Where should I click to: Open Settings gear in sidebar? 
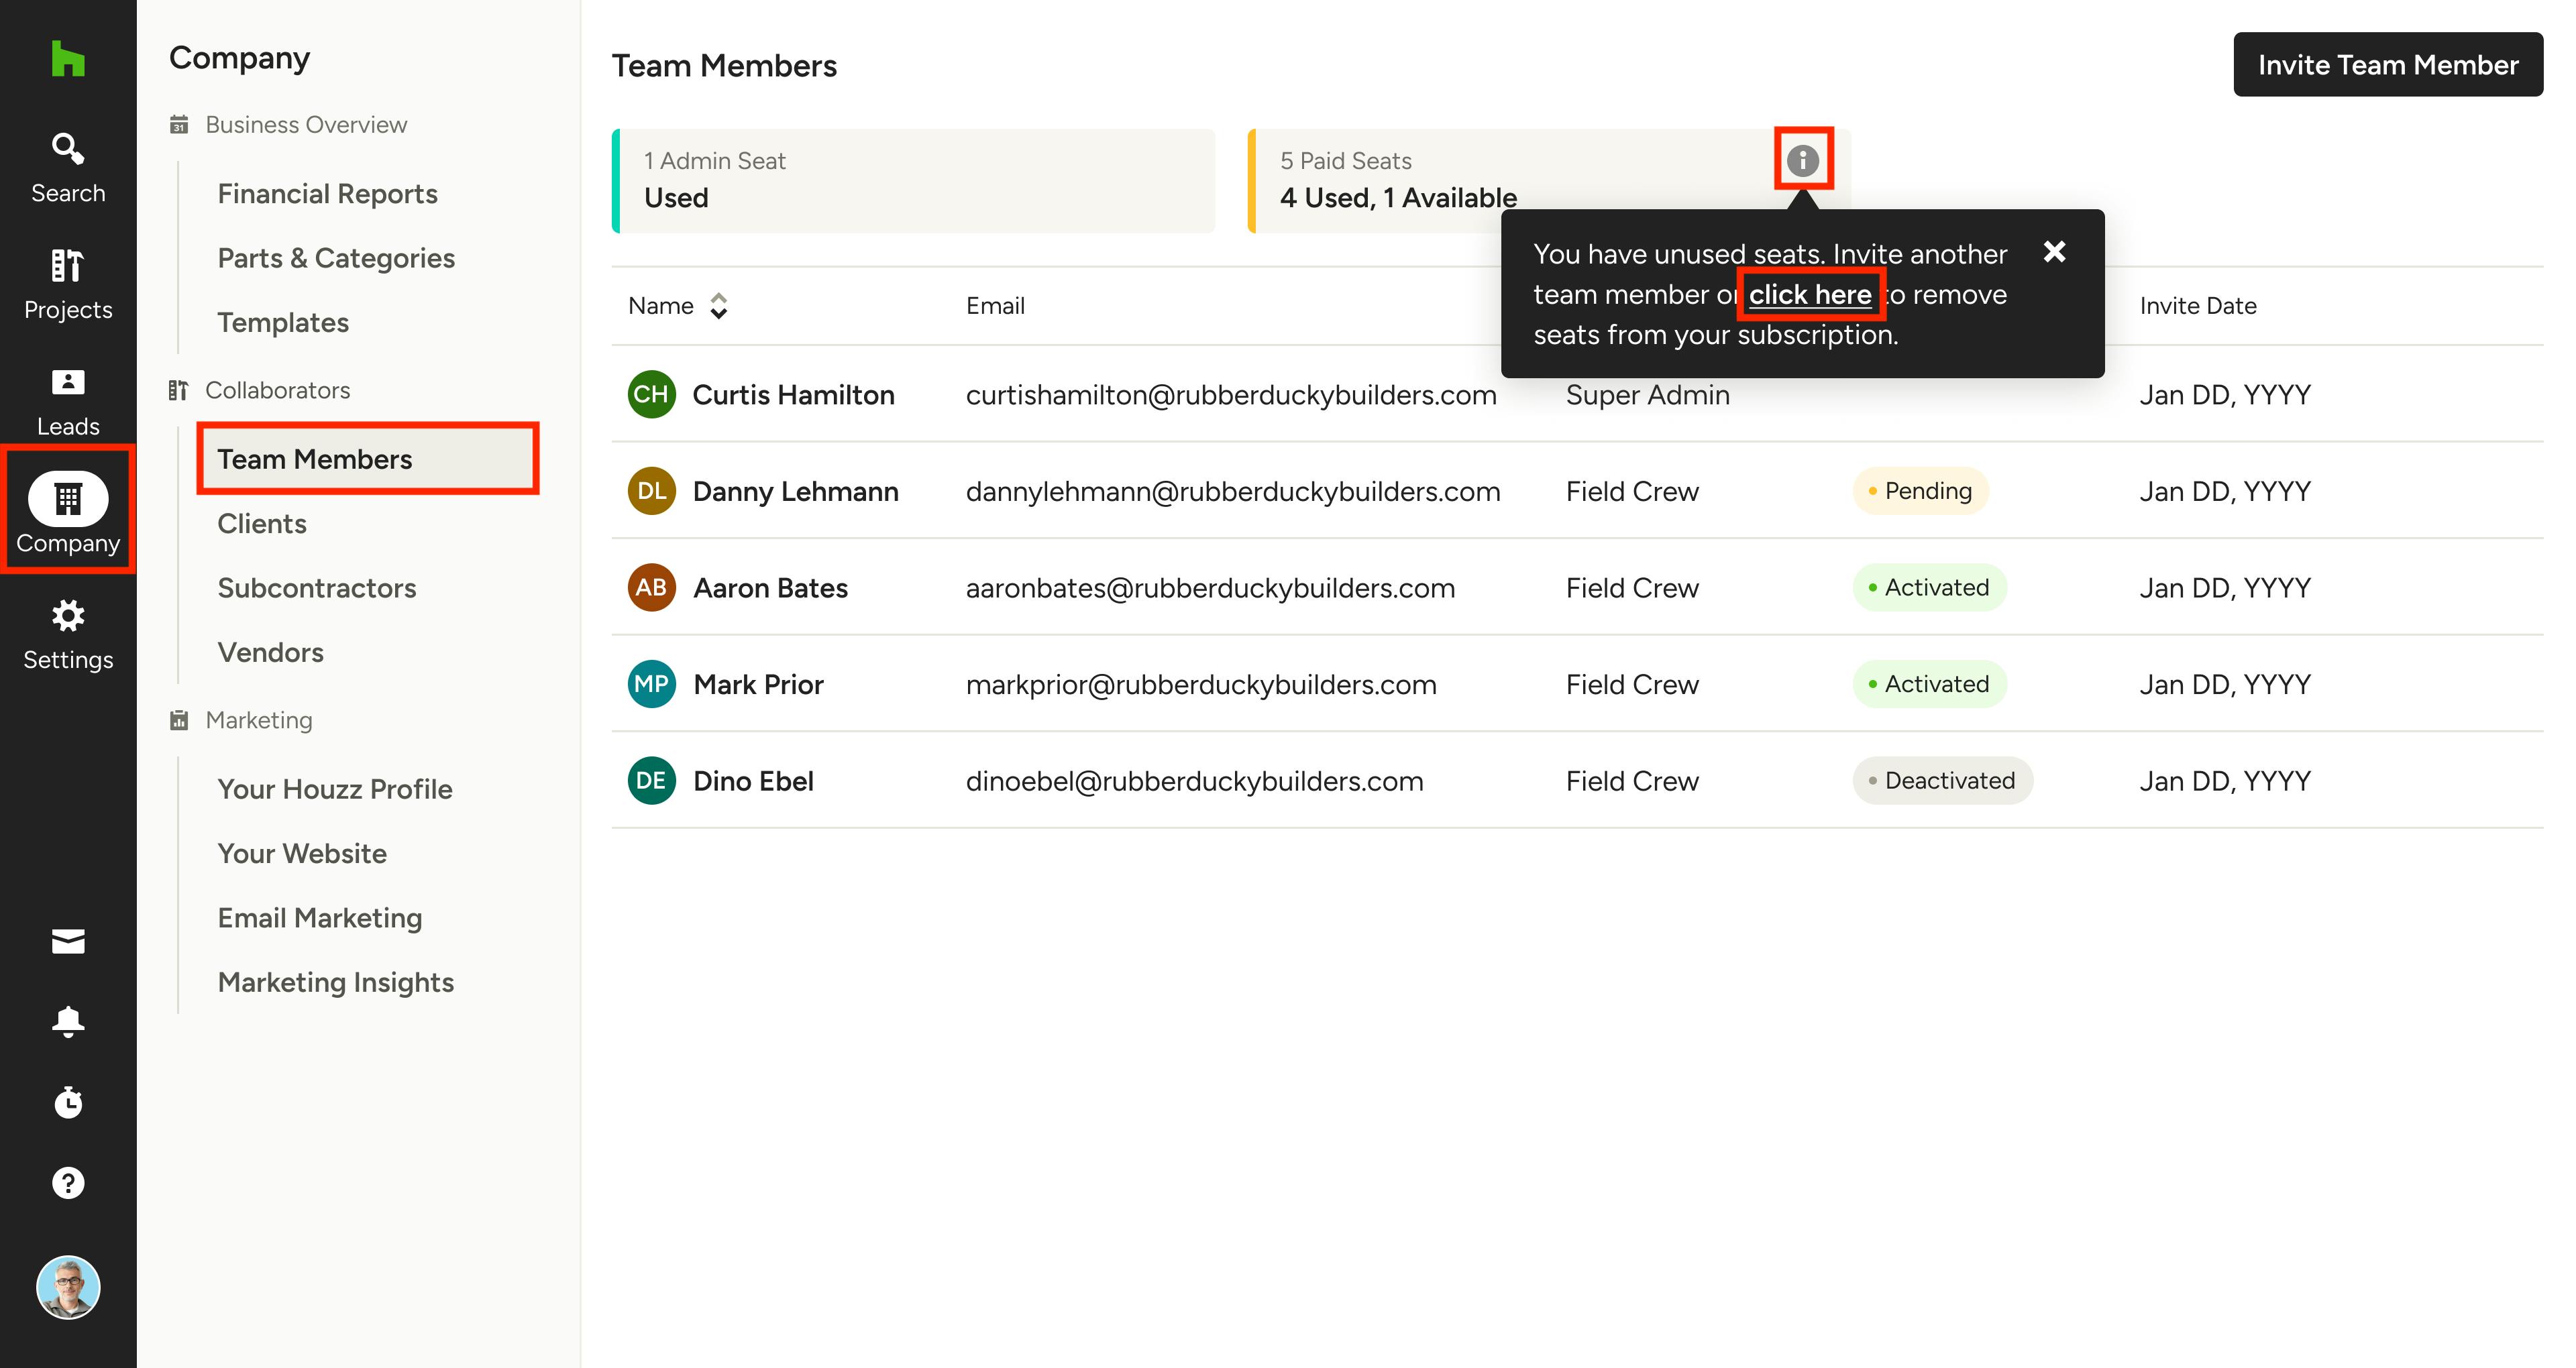click(68, 634)
